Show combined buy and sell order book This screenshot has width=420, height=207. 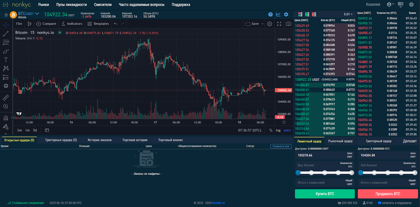[x=300, y=14]
